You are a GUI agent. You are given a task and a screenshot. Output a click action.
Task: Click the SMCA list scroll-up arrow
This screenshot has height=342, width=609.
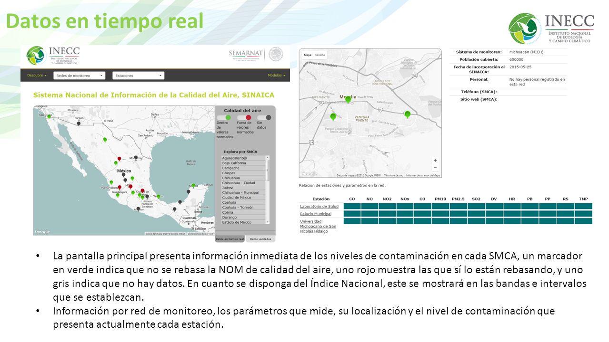(268, 158)
